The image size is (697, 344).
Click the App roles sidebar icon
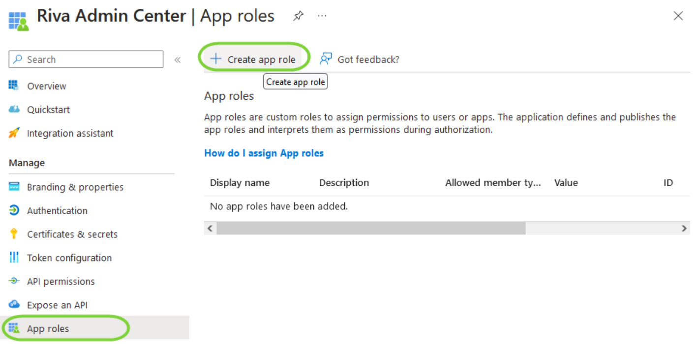coord(14,328)
